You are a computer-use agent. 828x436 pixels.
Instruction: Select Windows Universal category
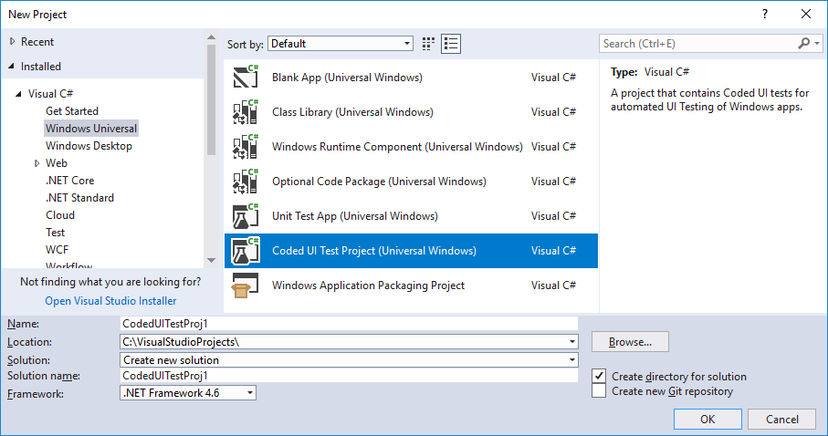pyautogui.click(x=90, y=129)
